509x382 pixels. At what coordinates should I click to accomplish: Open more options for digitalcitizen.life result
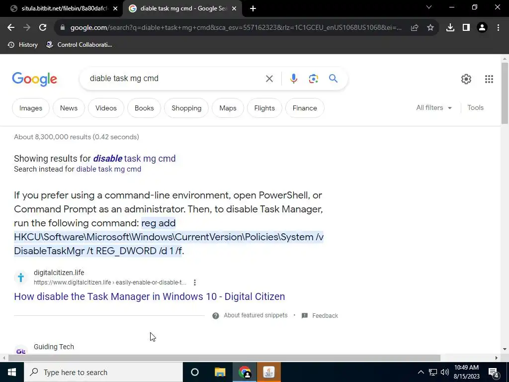click(195, 283)
